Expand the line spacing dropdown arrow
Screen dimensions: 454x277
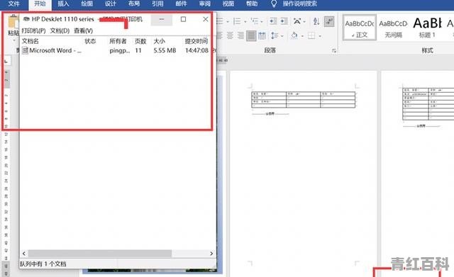(282, 36)
